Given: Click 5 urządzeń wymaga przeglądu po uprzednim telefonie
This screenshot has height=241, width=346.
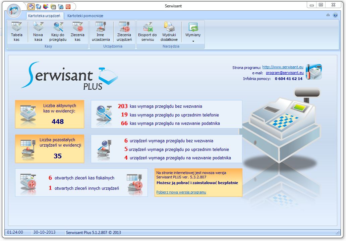Looking at the screenshot, I should pos(177,149).
